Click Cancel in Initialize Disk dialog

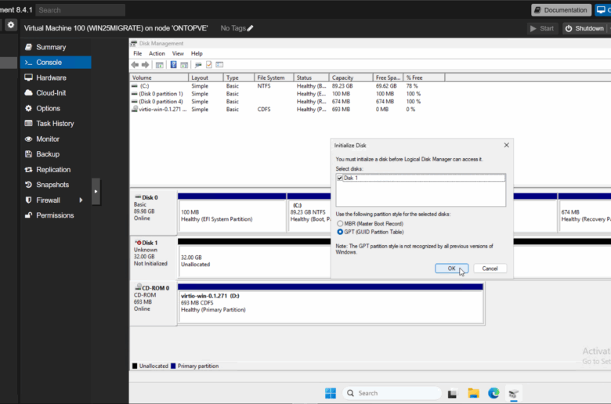pyautogui.click(x=490, y=269)
